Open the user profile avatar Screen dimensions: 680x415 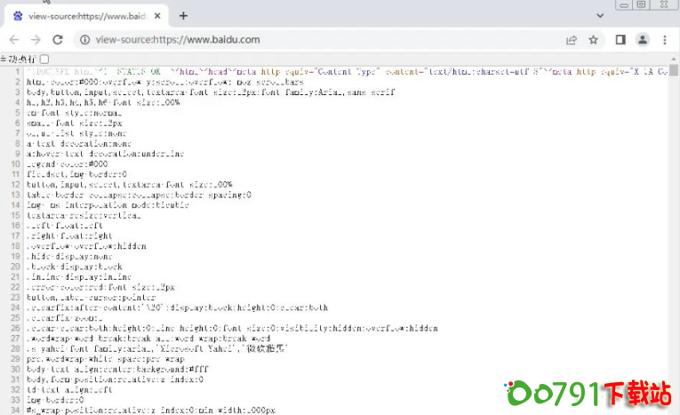tap(643, 40)
